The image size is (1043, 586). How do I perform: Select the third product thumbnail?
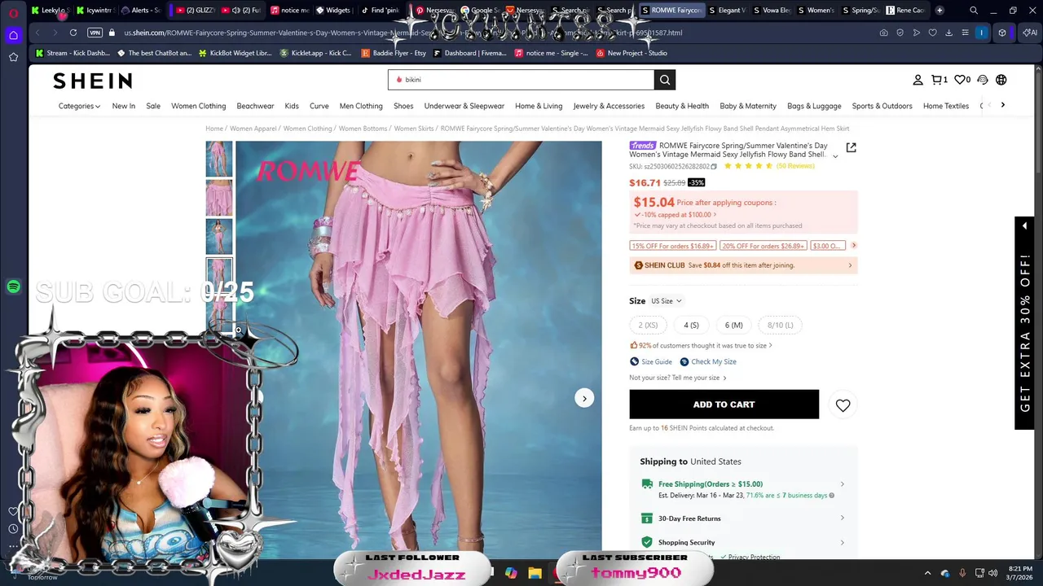pyautogui.click(x=218, y=237)
